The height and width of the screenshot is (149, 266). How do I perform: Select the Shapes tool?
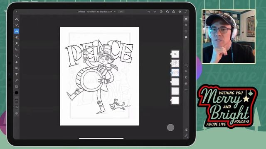(x=17, y=68)
